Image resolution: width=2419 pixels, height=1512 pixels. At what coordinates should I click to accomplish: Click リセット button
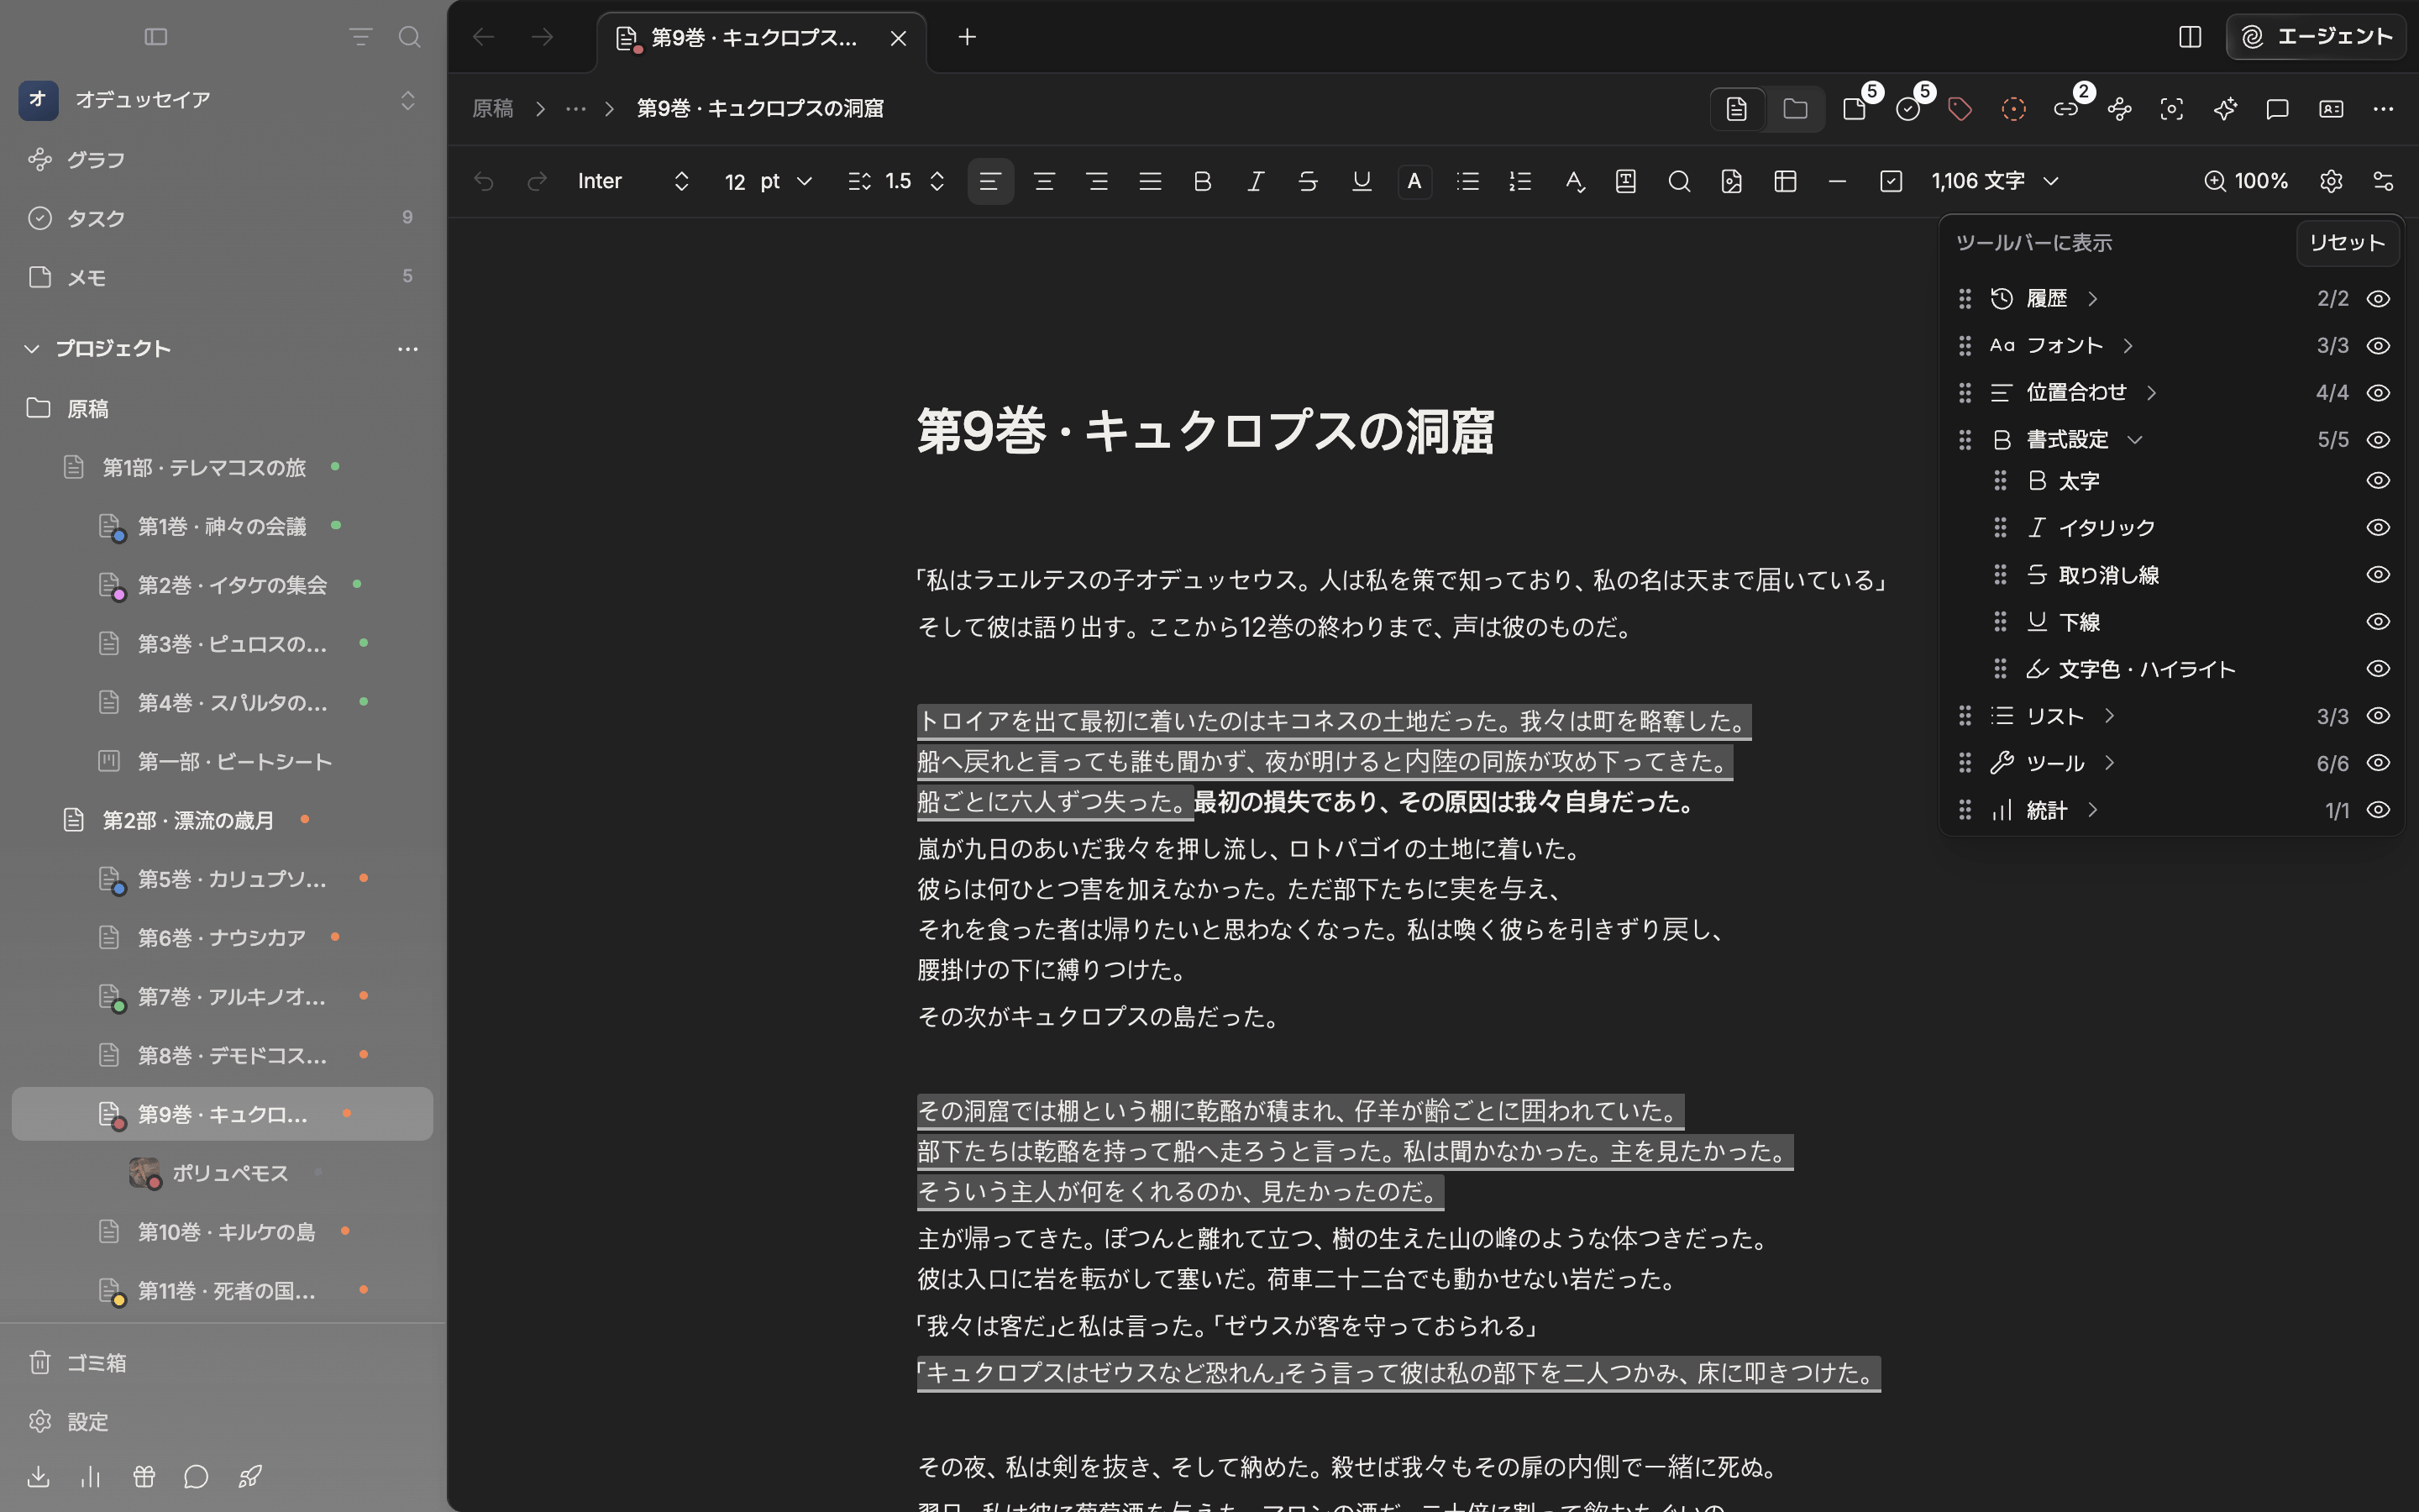2347,243
